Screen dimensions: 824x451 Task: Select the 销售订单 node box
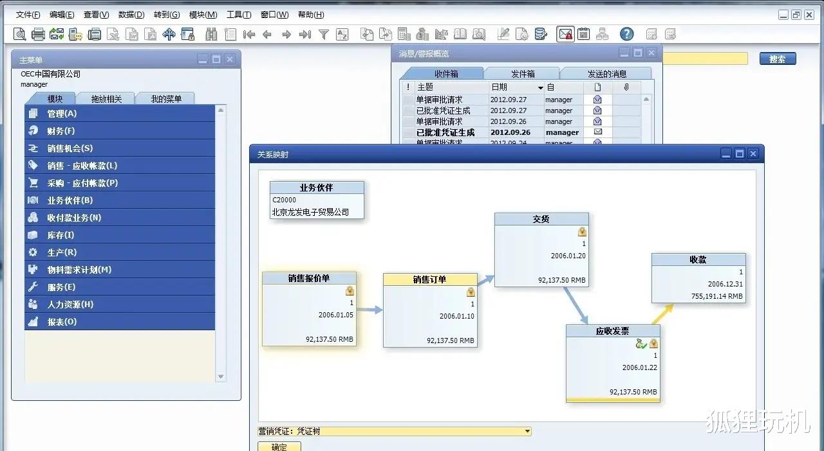coord(430,310)
